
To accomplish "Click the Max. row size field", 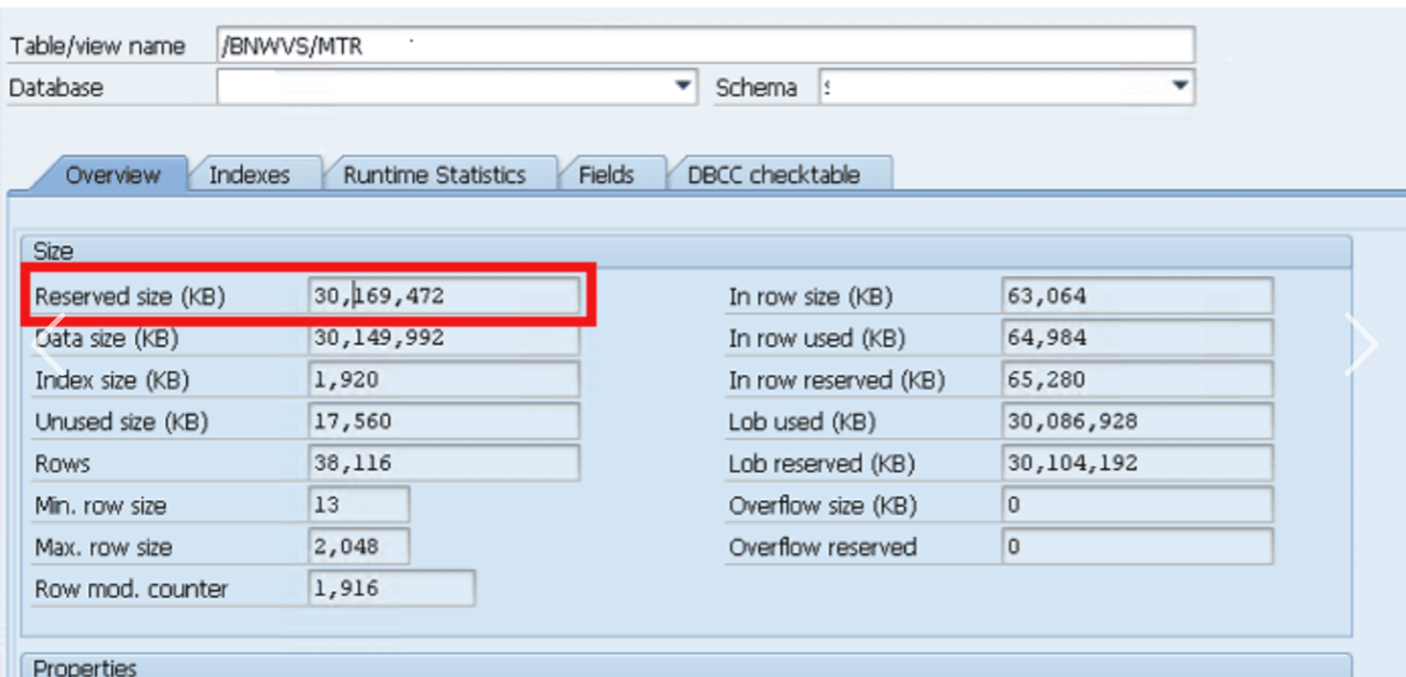I will click(x=359, y=547).
